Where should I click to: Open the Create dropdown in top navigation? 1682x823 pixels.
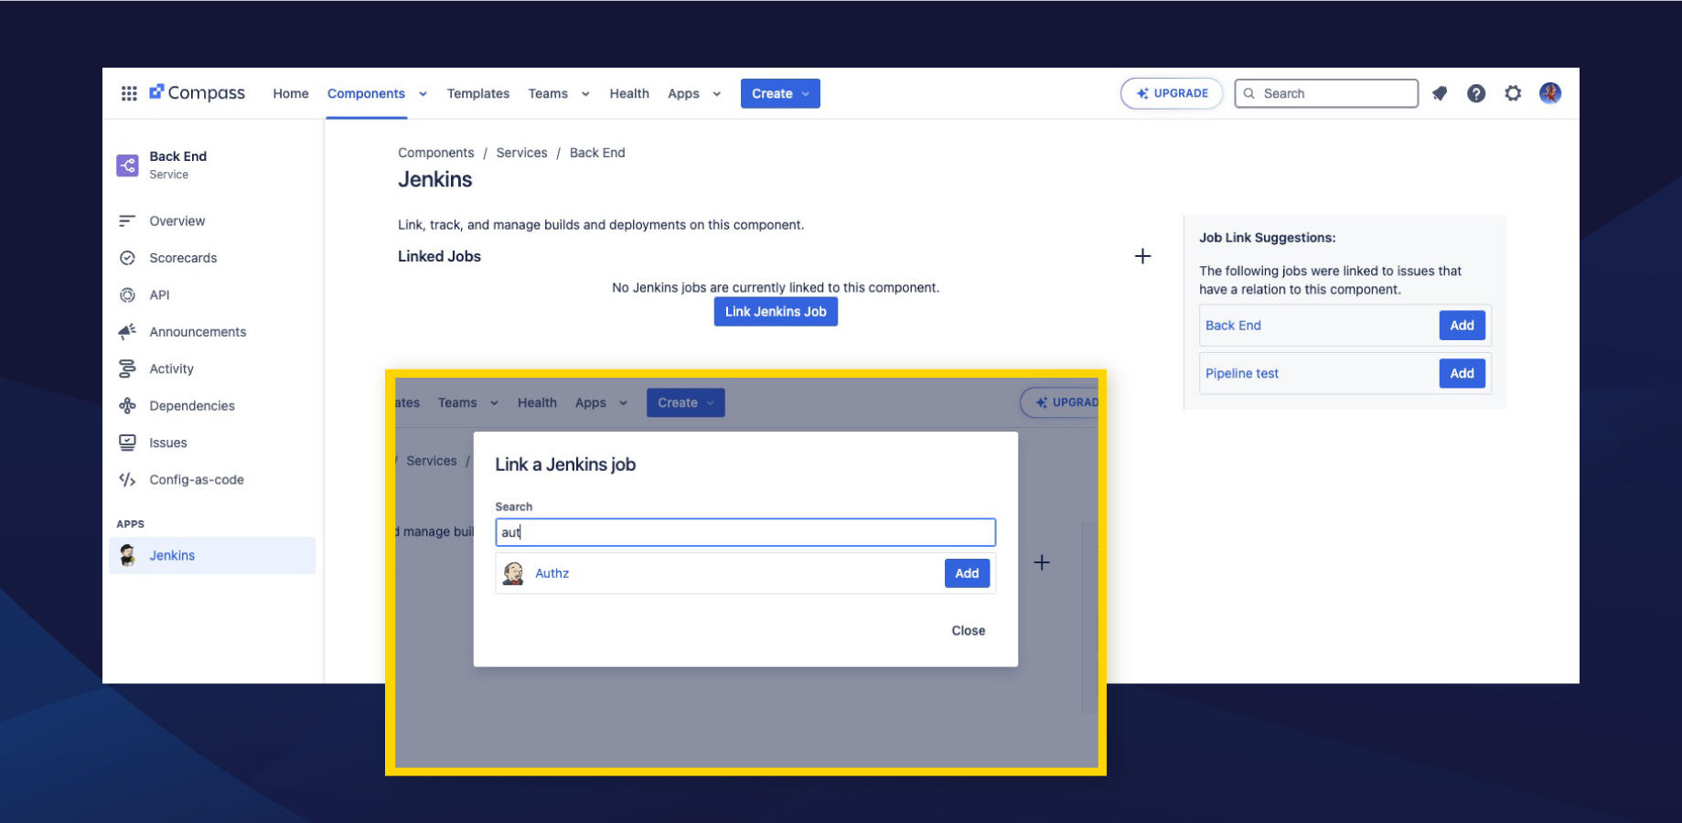tap(780, 93)
